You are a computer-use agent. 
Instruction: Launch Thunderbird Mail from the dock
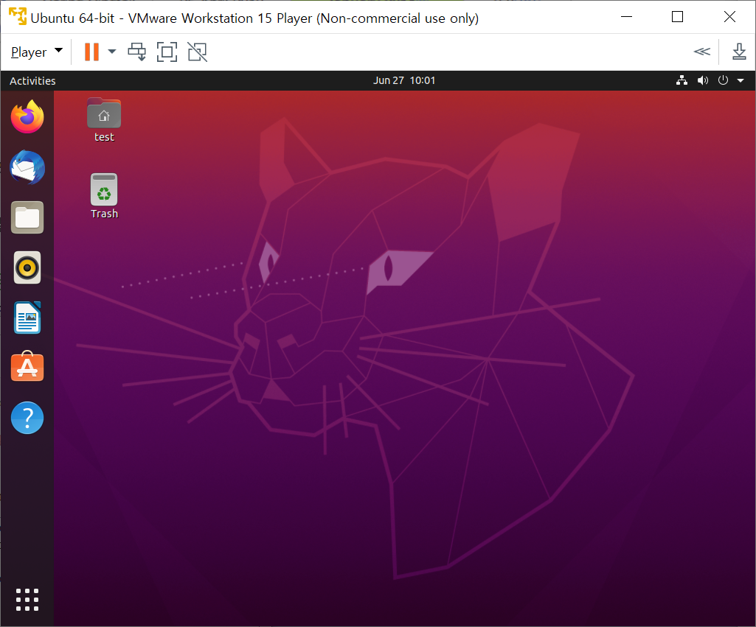pos(27,167)
